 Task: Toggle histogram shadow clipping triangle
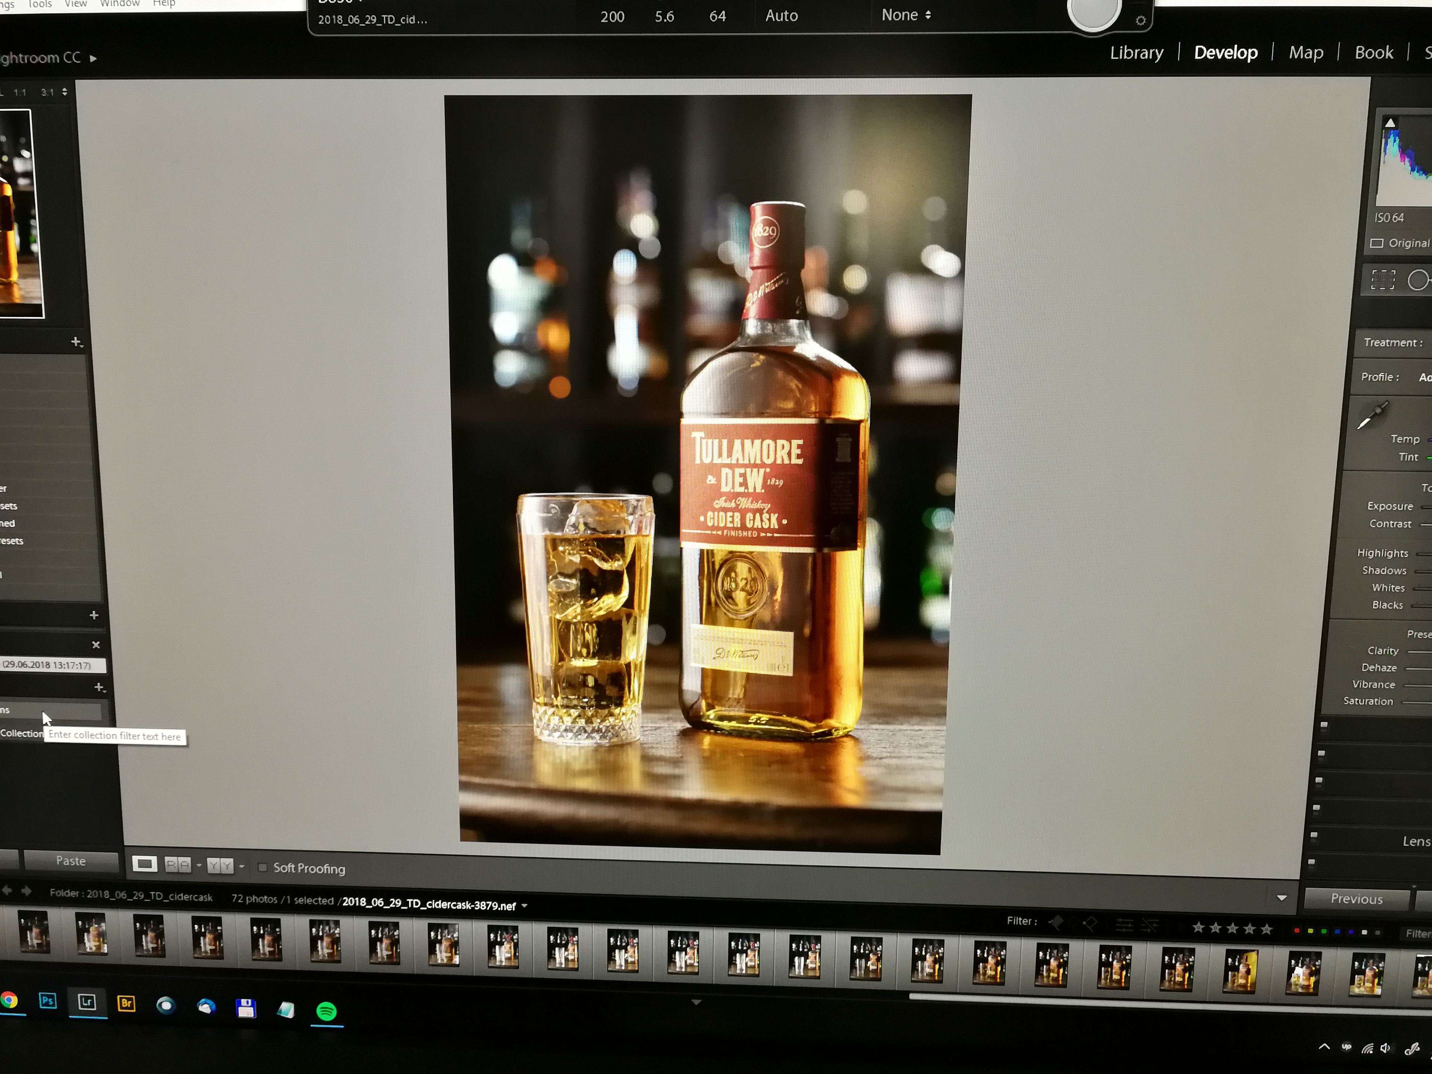click(x=1390, y=122)
